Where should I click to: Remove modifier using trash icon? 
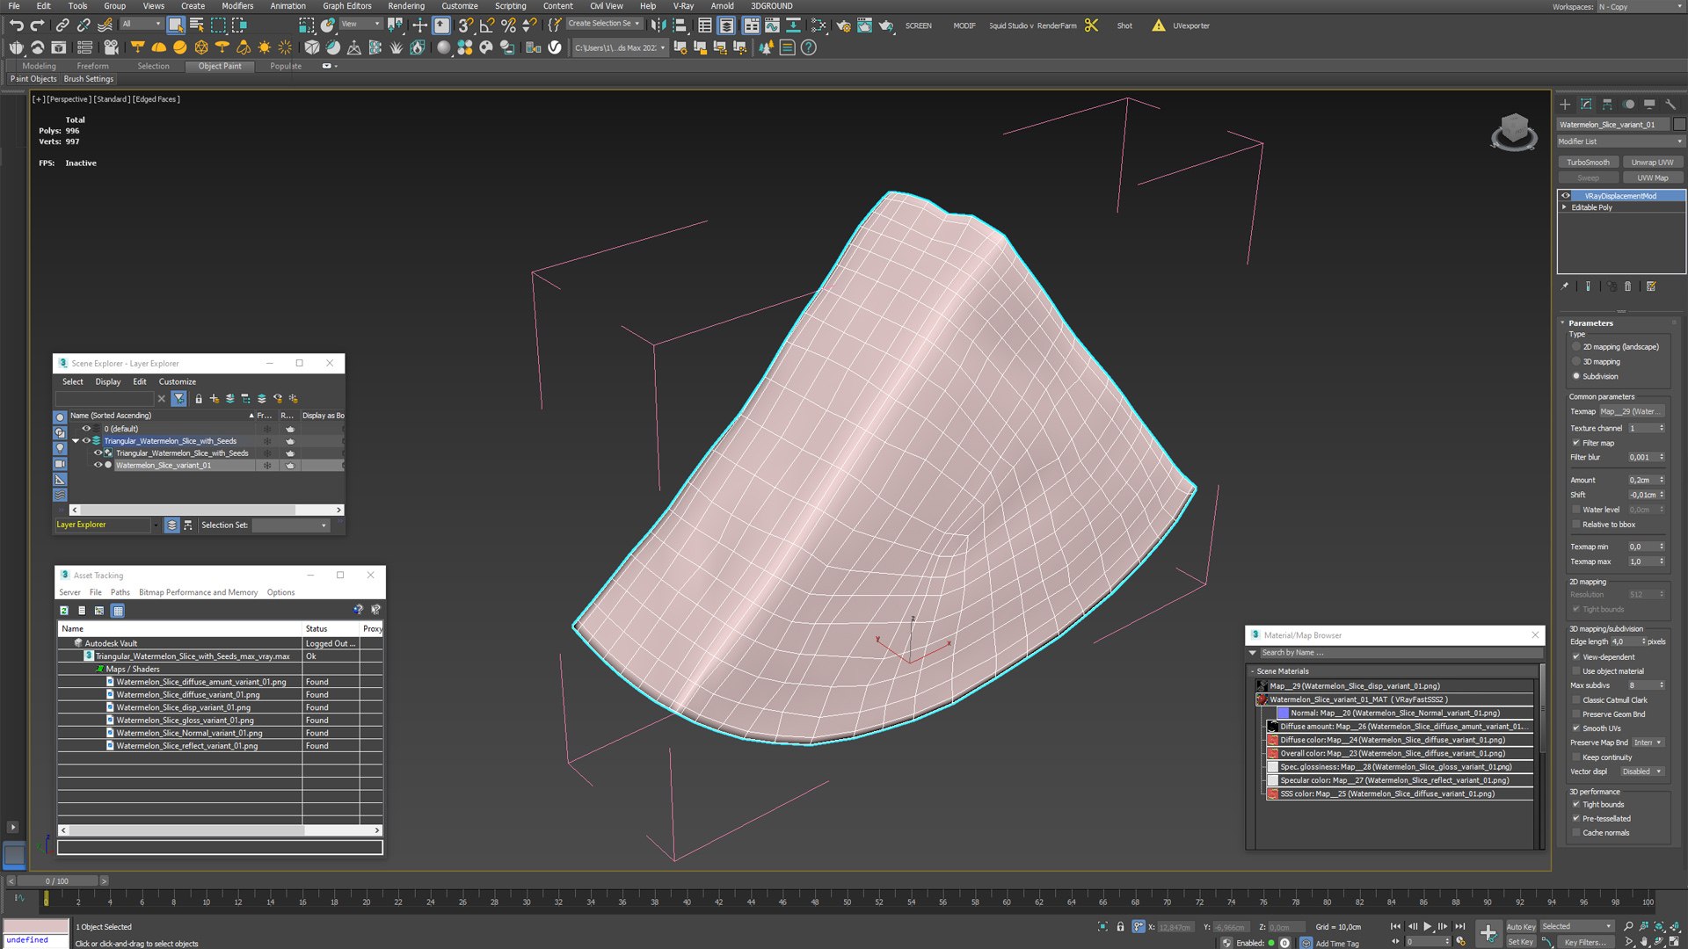(x=1627, y=286)
